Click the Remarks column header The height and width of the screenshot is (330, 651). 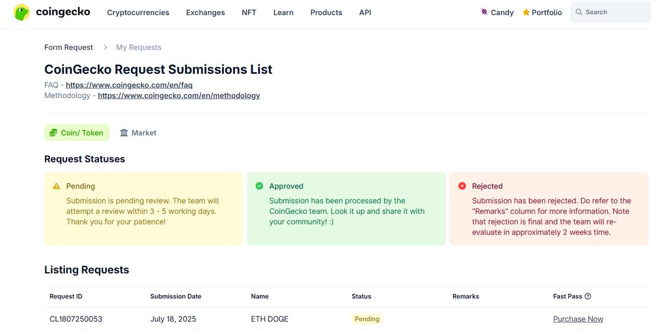465,296
